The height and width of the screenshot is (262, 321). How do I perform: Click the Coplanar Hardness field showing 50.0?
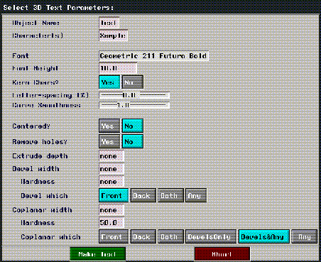tap(111, 223)
